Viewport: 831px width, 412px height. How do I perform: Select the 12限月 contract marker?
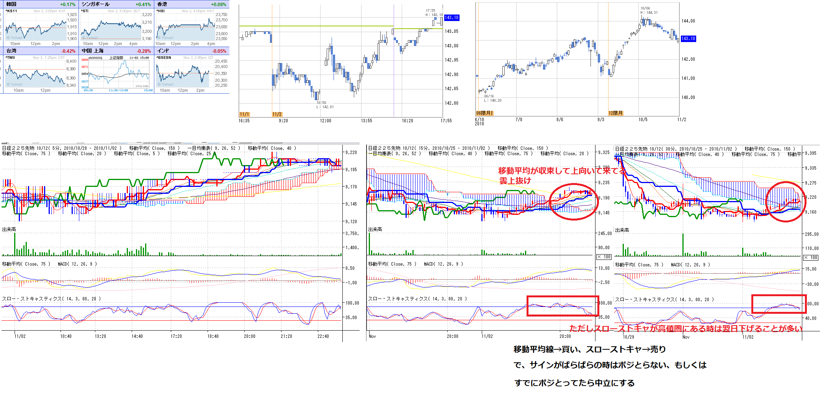616,113
